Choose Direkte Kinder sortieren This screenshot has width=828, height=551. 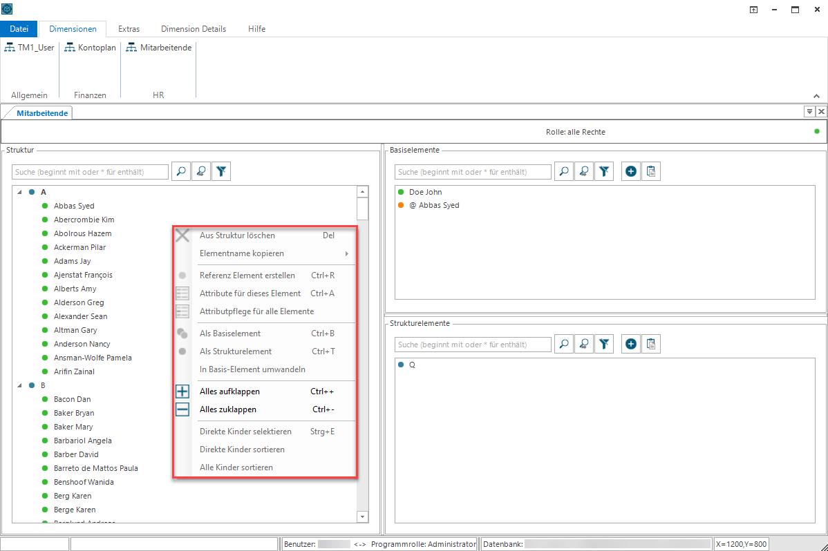(265, 449)
